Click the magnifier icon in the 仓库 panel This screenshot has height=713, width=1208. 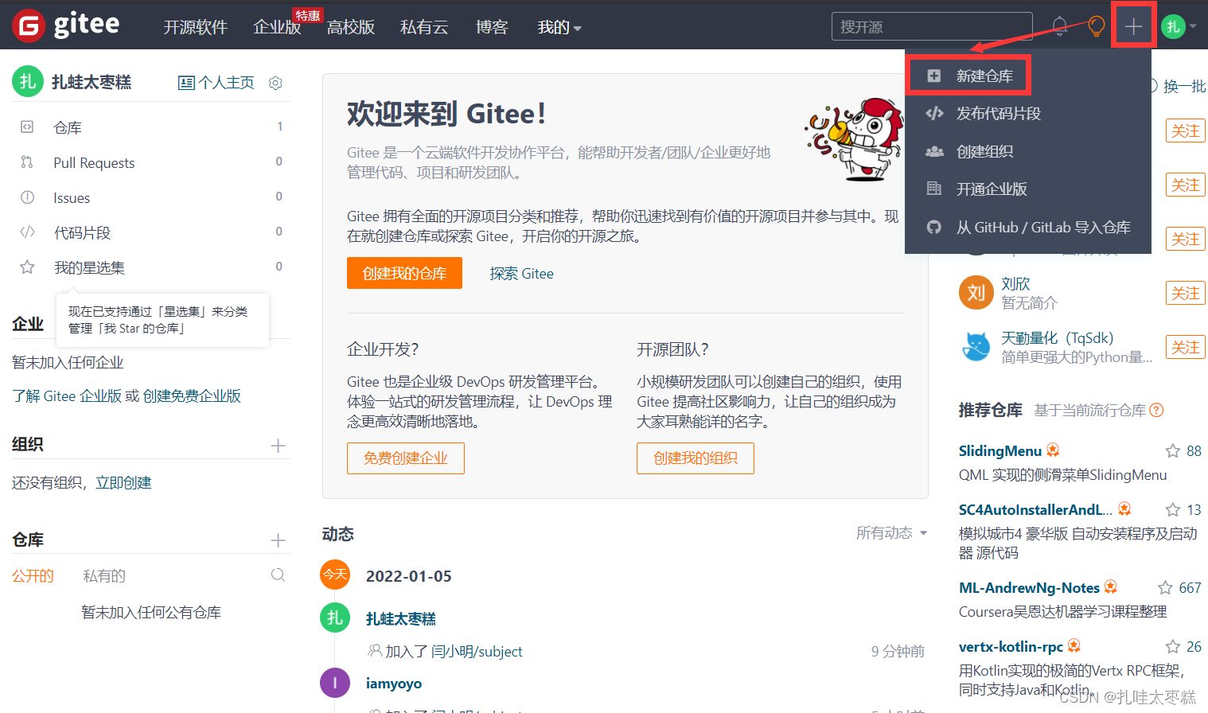click(278, 574)
